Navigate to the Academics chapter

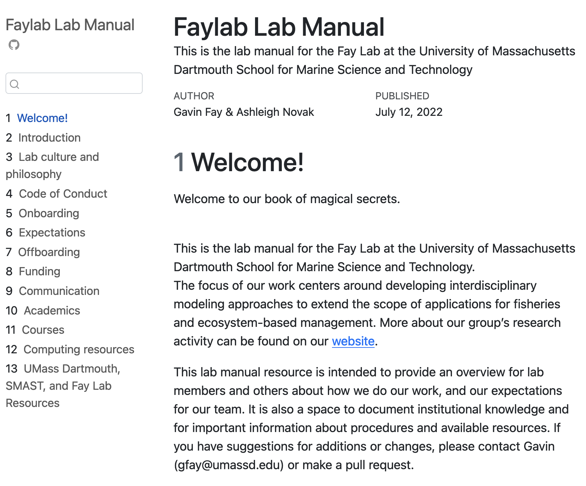tap(52, 311)
